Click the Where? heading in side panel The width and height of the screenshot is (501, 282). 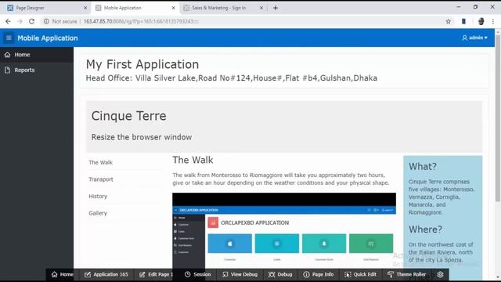tap(425, 230)
